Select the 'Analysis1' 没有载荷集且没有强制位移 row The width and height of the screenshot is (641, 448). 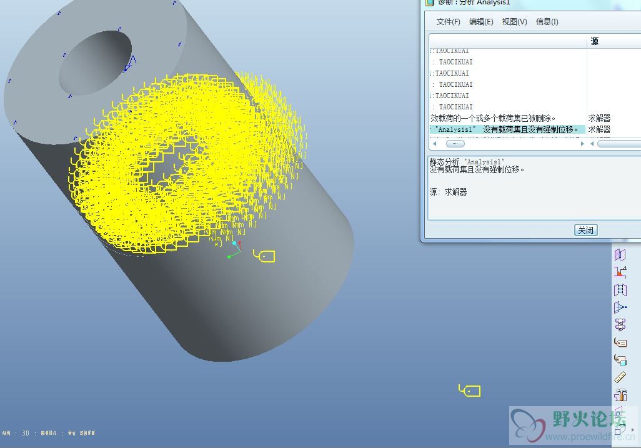(508, 129)
